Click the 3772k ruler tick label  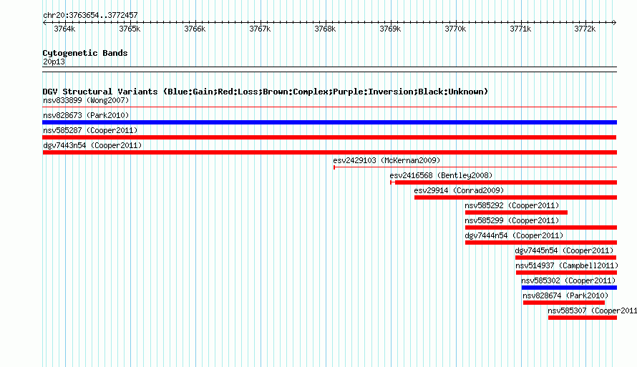pyautogui.click(x=585, y=29)
